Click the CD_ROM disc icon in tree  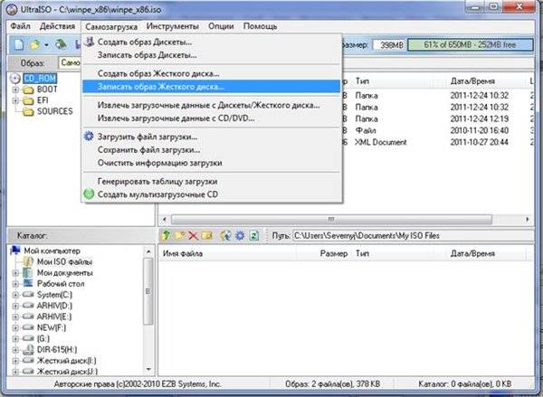(x=14, y=79)
